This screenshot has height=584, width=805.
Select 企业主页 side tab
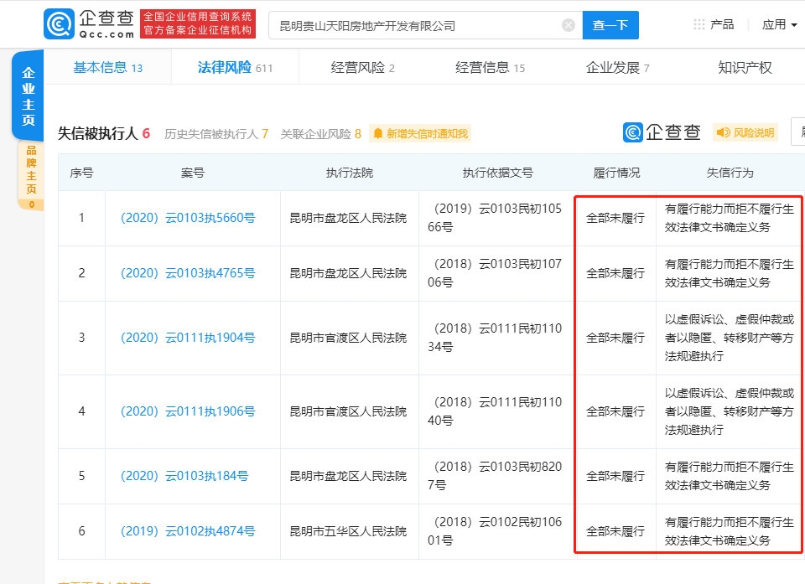pyautogui.click(x=28, y=96)
